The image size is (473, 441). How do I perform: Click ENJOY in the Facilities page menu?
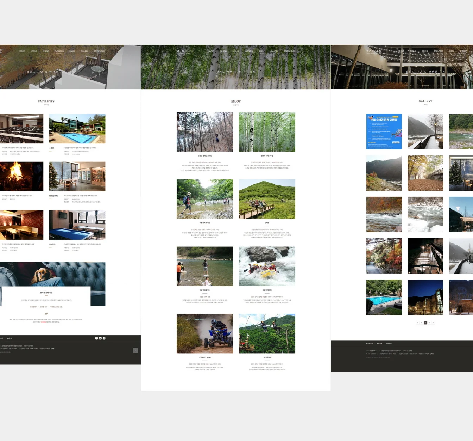point(72,51)
